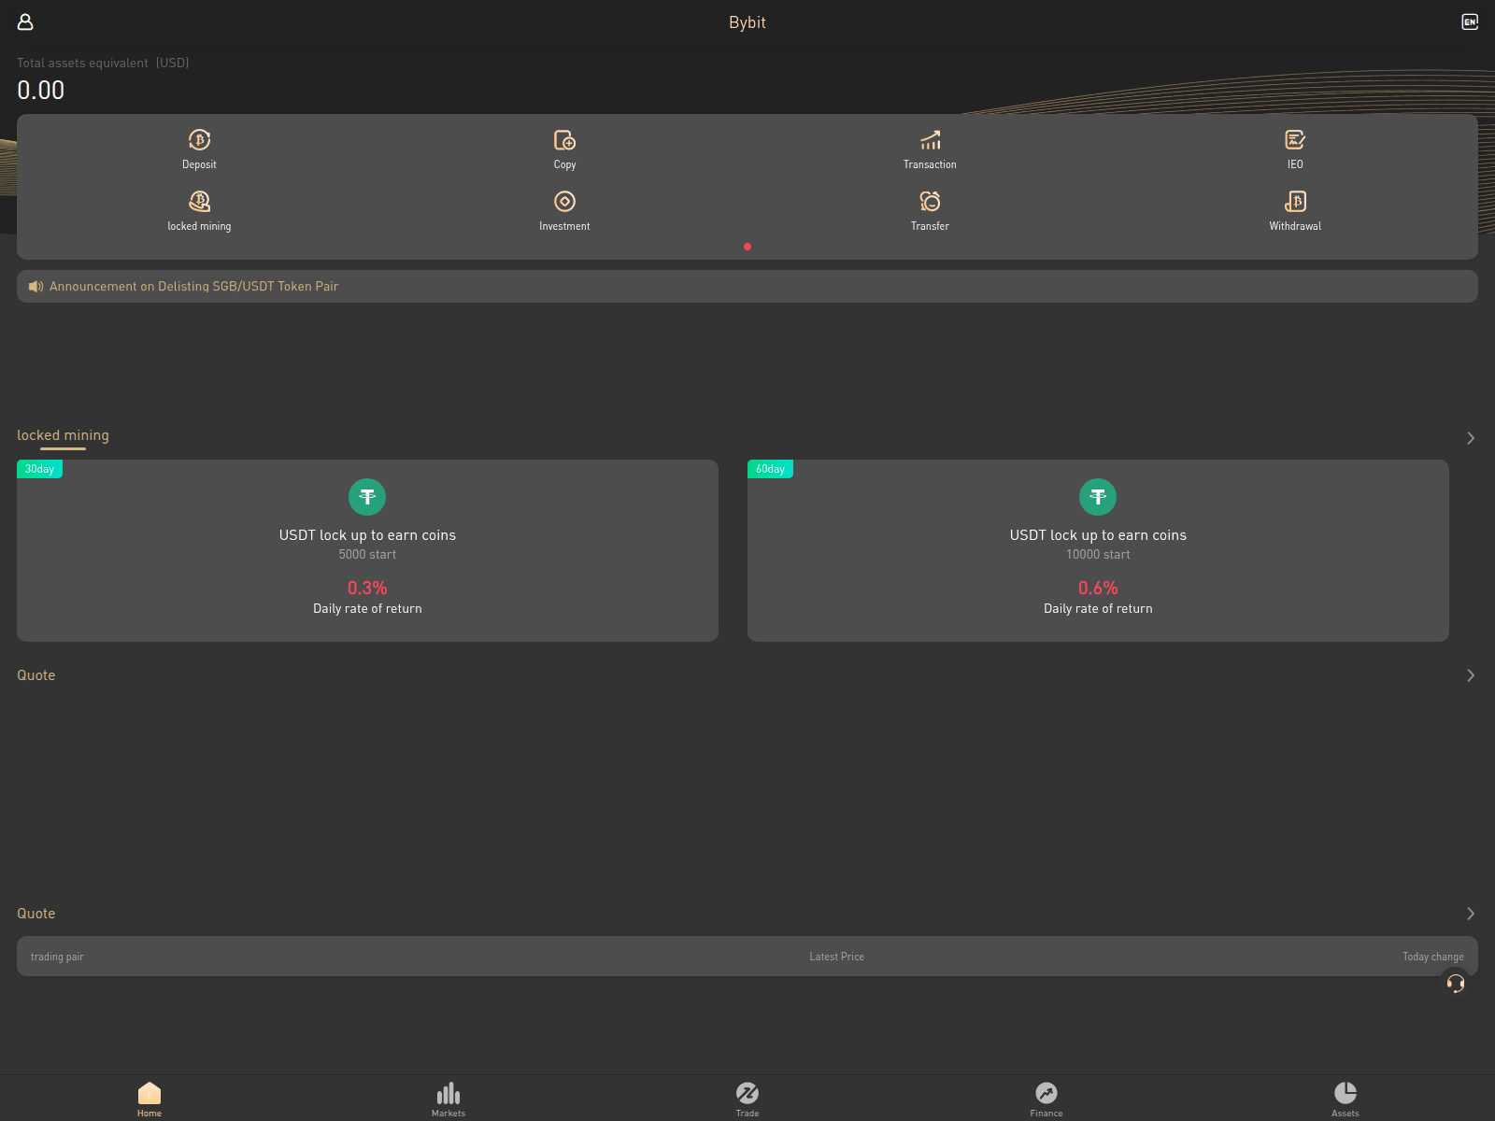Open the Copy trading icon
Screen dimensions: 1495x1121
click(x=564, y=140)
